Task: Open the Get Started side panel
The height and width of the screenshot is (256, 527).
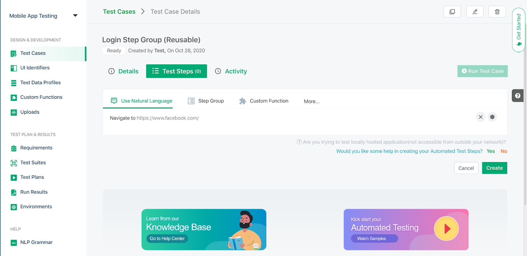Action: [518, 30]
